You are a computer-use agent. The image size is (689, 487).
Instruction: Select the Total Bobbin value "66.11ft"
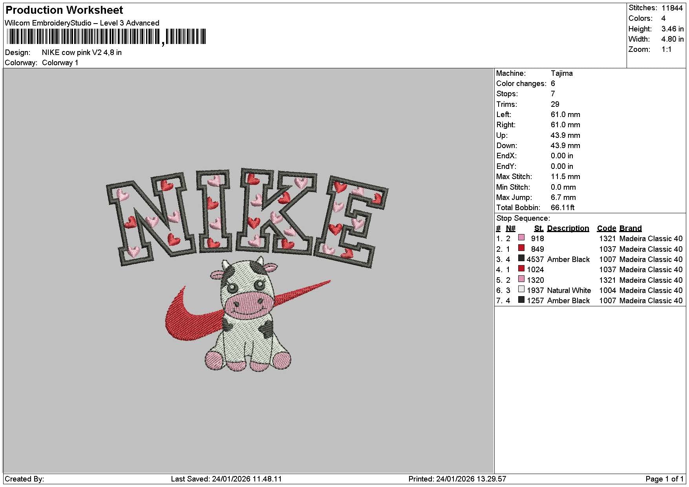[563, 208]
